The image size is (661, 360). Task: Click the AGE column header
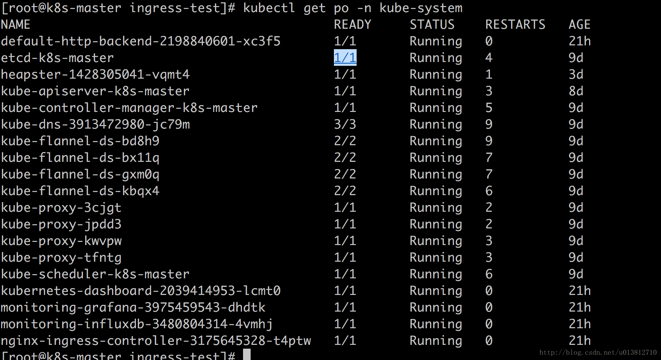(580, 25)
